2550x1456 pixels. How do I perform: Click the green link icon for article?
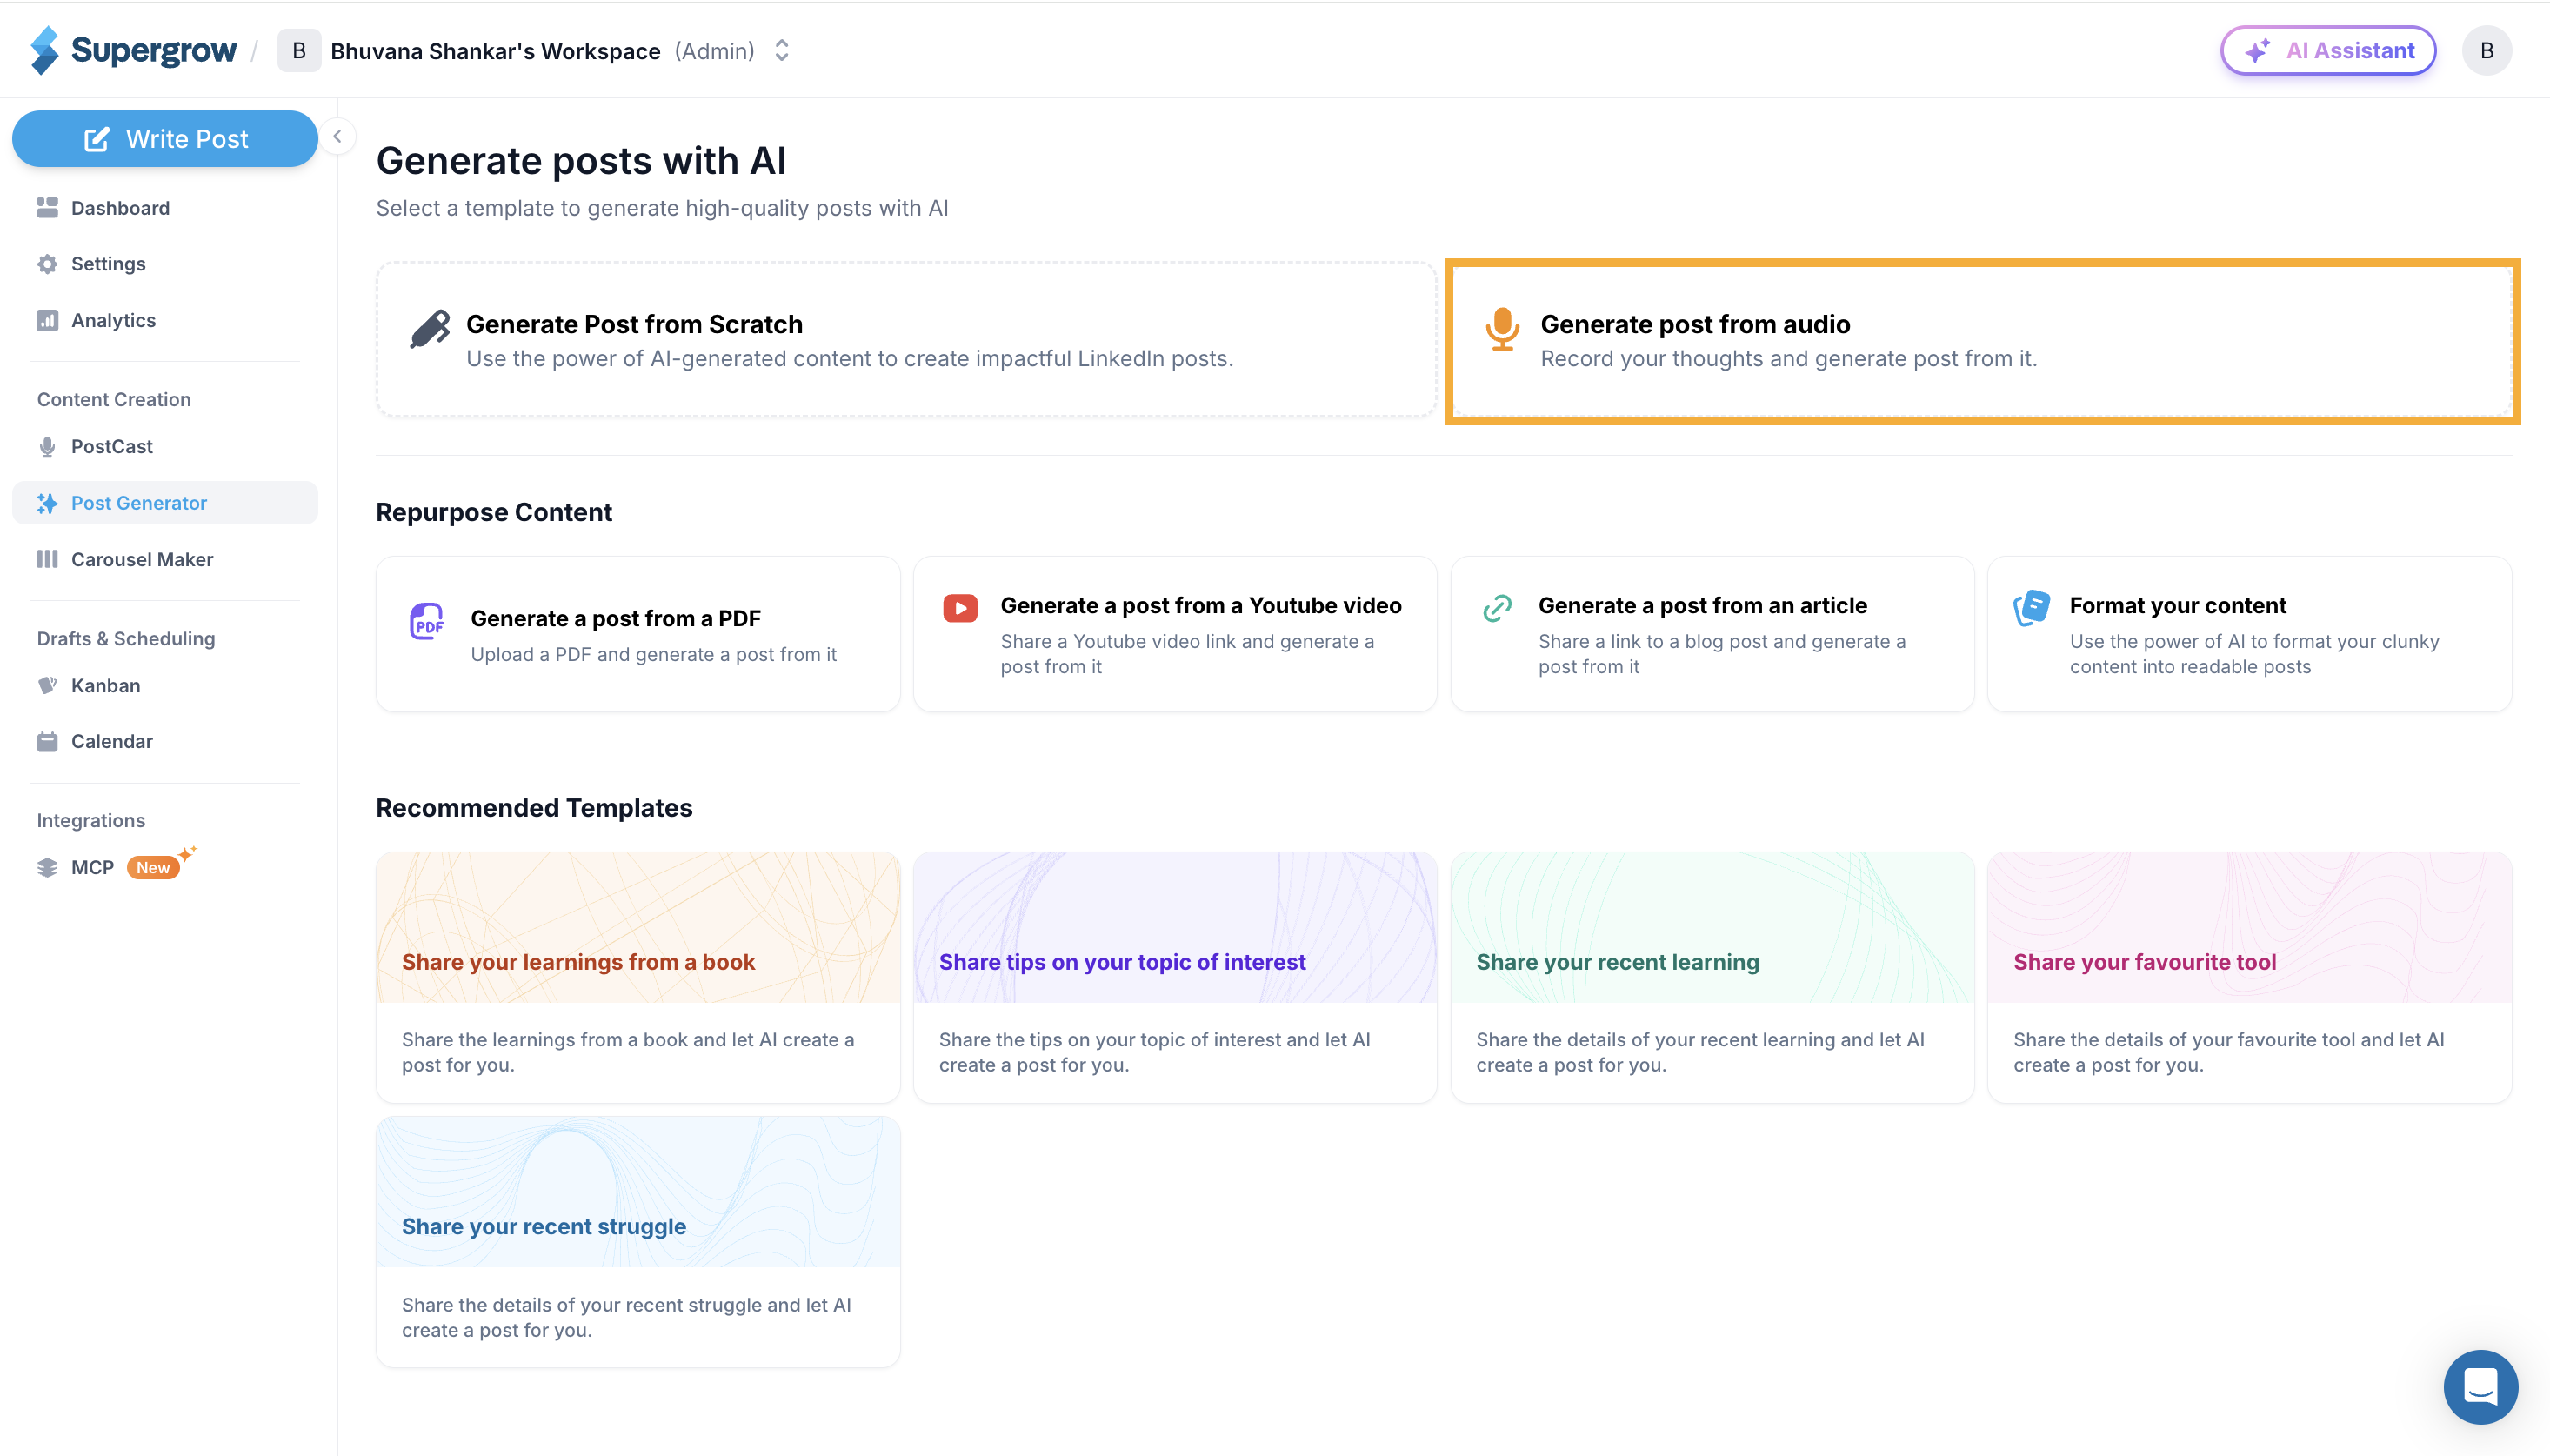tap(1497, 608)
